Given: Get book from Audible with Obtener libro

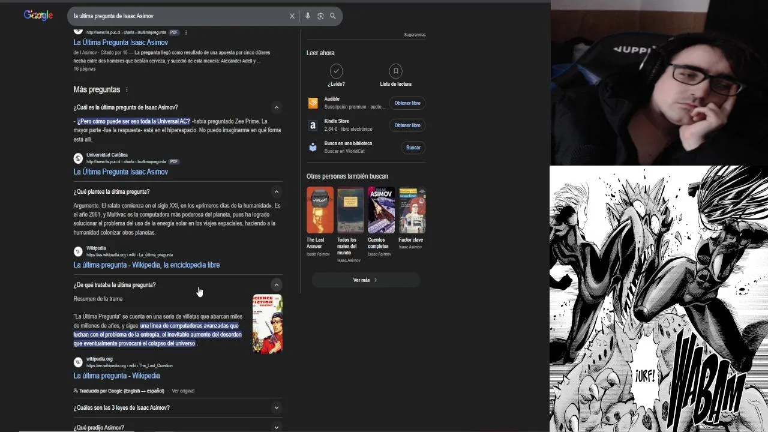Looking at the screenshot, I should pos(407,103).
